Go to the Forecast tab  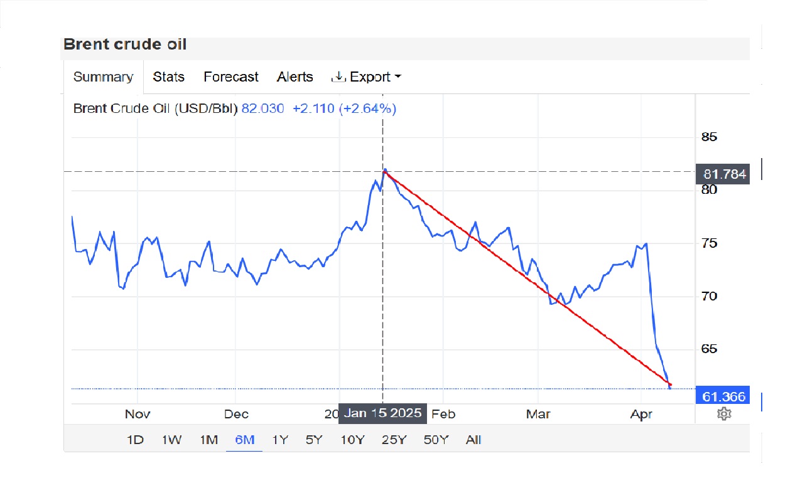pos(230,77)
